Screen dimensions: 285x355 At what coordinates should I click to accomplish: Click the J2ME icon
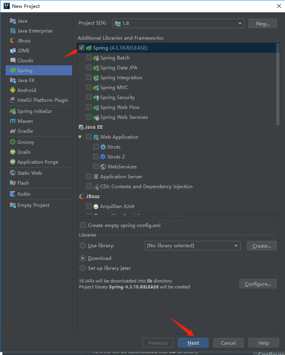pos(13,50)
